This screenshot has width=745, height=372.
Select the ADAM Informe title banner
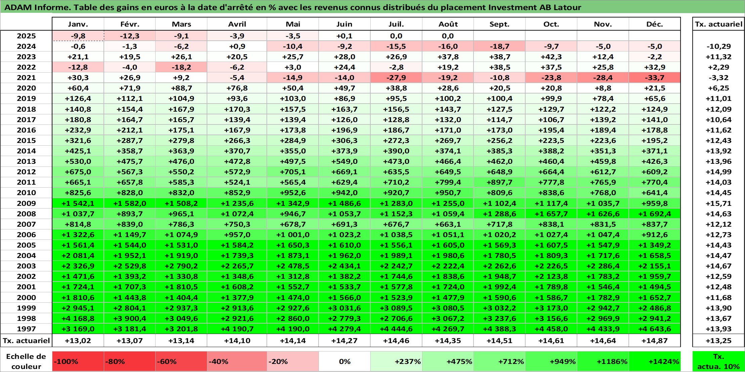pyautogui.click(x=372, y=7)
